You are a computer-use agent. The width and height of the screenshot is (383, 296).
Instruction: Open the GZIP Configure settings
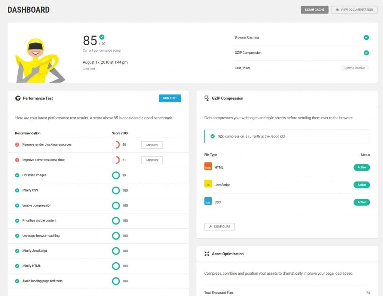219,226
